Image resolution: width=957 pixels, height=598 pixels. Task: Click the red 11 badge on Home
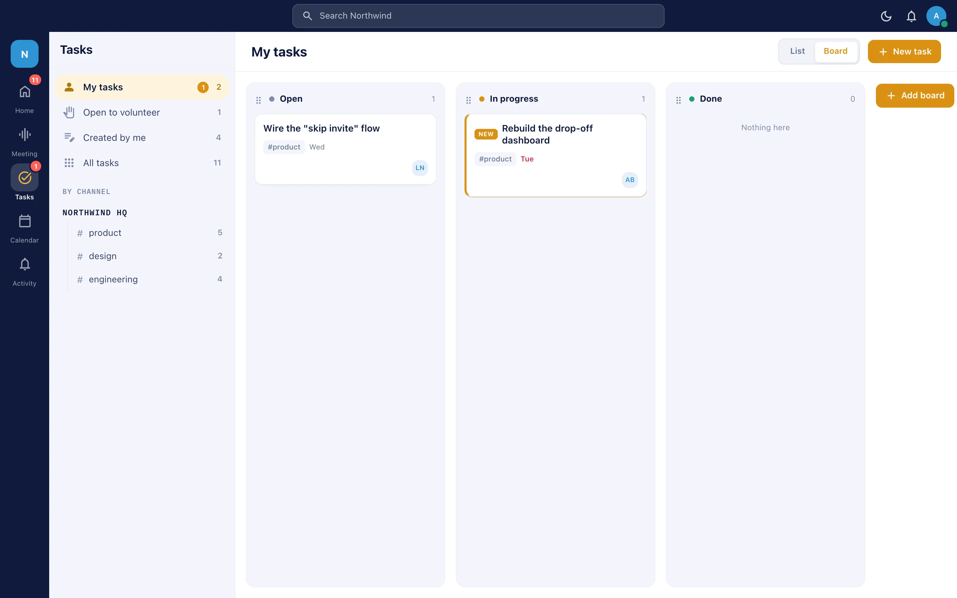(35, 80)
